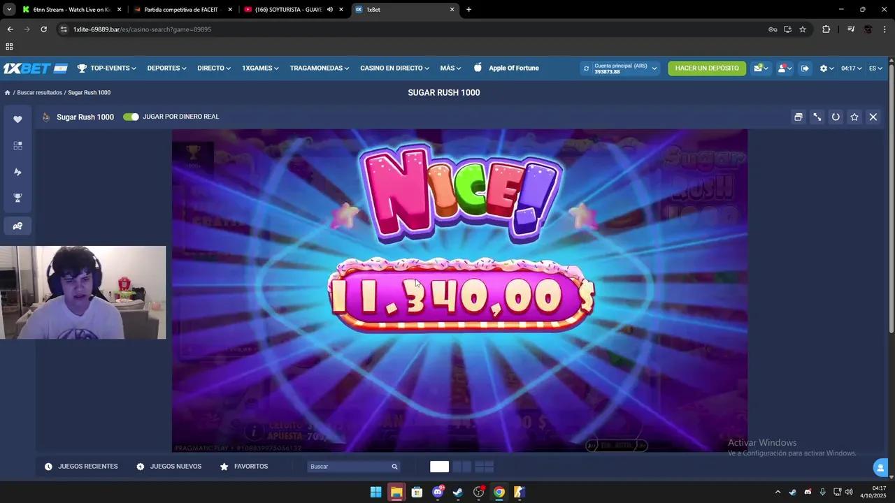Click the home icon in the breadcrumb
This screenshot has height=503, width=895.
pyautogui.click(x=7, y=93)
